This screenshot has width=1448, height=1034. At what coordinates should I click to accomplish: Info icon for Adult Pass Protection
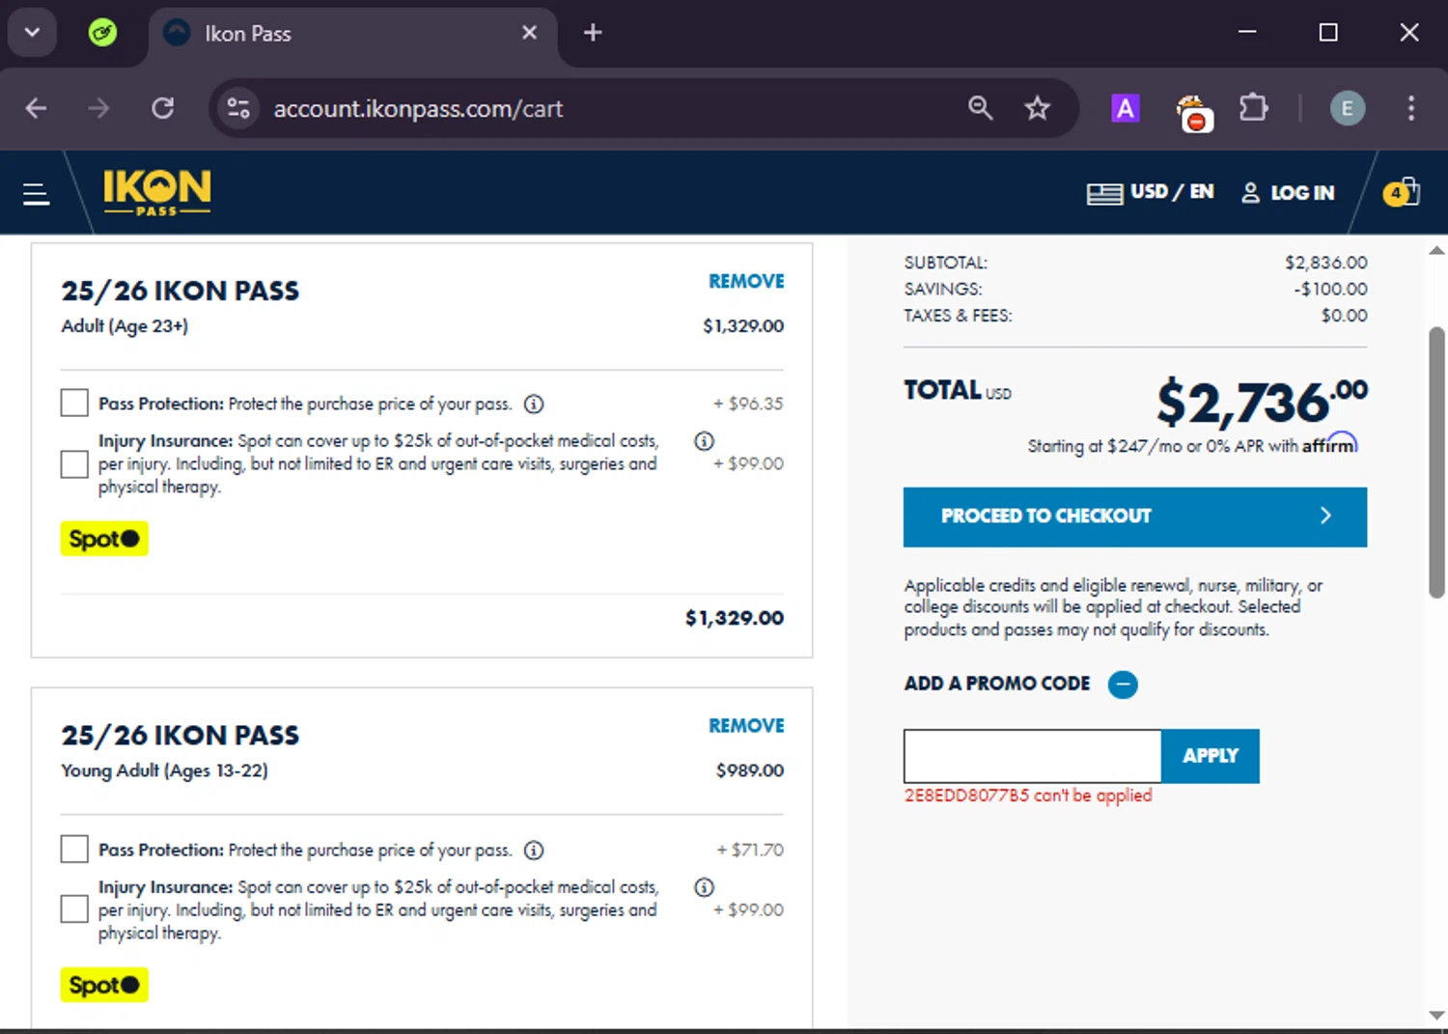pos(534,404)
